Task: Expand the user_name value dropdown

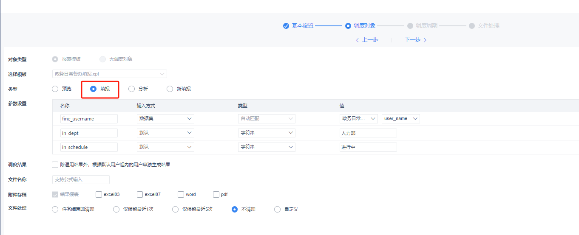Action: [x=400, y=119]
